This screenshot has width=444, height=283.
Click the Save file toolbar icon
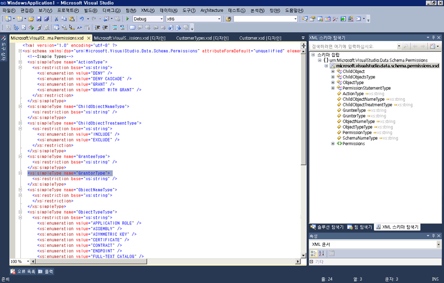point(39,19)
